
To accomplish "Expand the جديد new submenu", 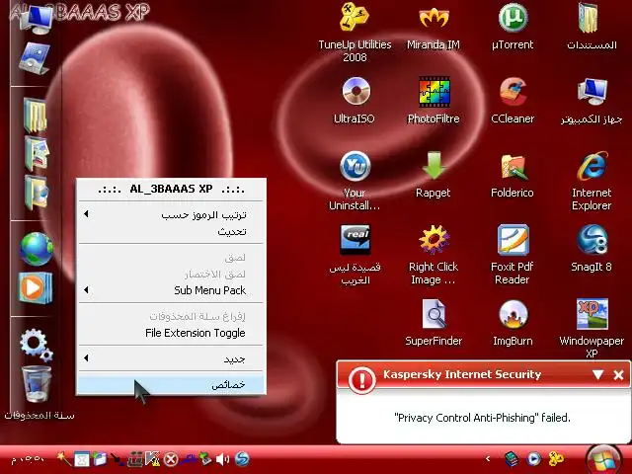I will 171,358.
